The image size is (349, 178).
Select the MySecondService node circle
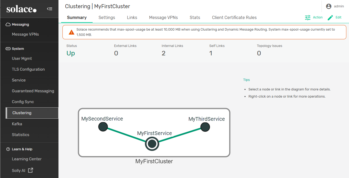click(x=103, y=127)
